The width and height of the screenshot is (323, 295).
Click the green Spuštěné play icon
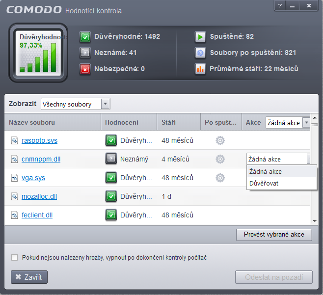coord(200,37)
